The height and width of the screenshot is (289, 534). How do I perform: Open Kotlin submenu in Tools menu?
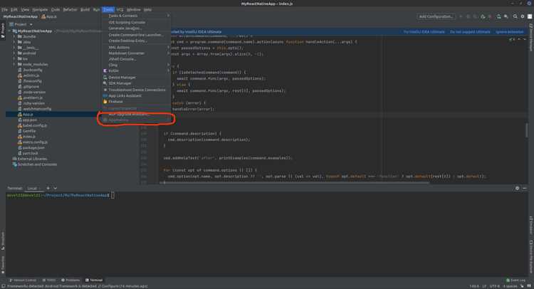click(x=136, y=70)
